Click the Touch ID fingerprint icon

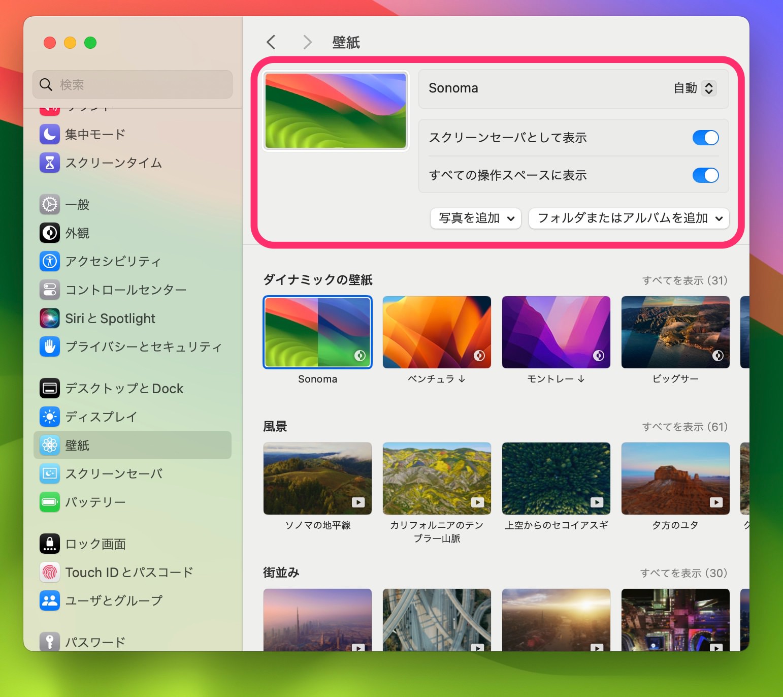[50, 572]
